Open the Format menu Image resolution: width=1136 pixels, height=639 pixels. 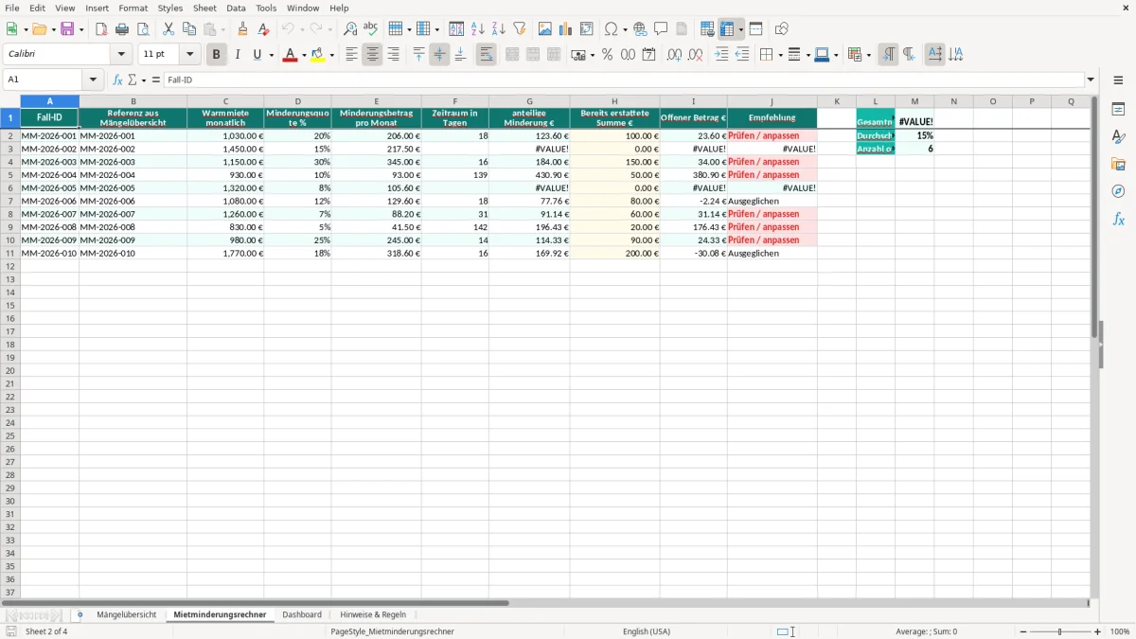[133, 8]
